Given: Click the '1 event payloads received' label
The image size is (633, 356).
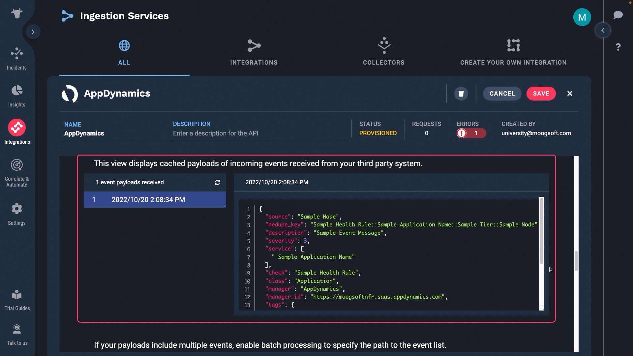Looking at the screenshot, I should coord(130,182).
